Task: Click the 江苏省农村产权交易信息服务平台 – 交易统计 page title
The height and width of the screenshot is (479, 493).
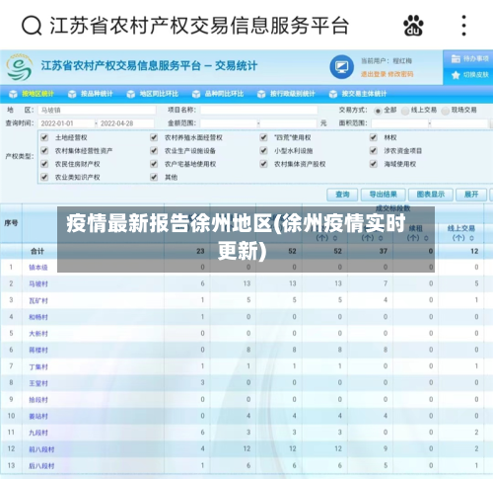Action: [149, 66]
